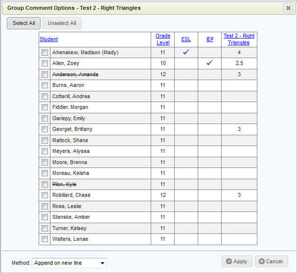
Task: Check the box for Ahenakew, Madison
Action: click(x=45, y=53)
